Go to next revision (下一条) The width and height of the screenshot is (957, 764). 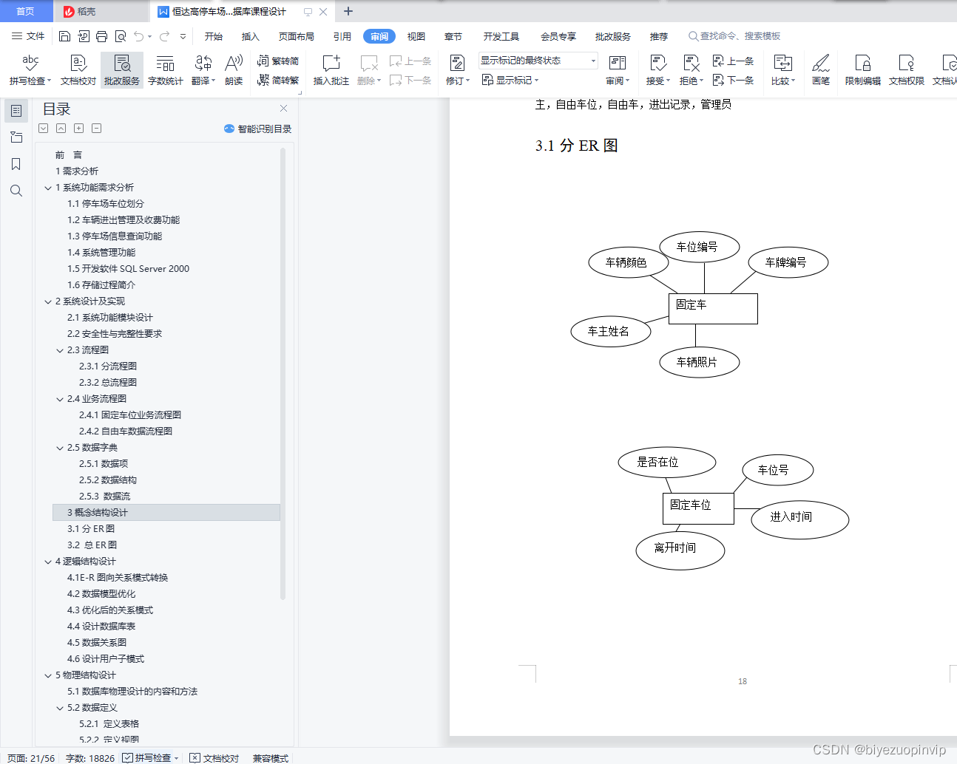pyautogui.click(x=733, y=80)
